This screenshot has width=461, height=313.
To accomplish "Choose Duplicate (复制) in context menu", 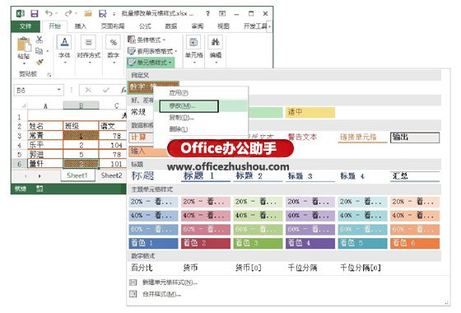I will [201, 118].
